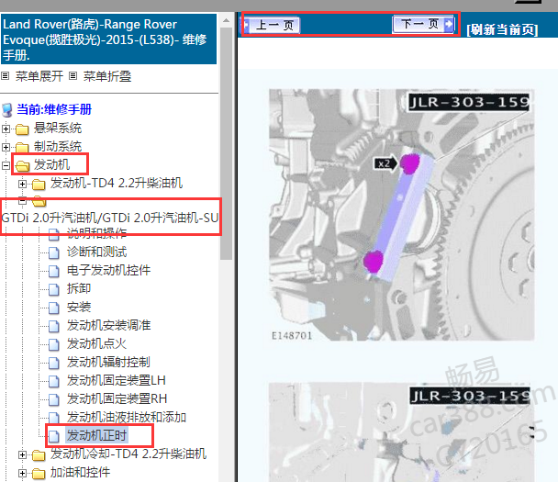
Task: Click the 悬架系统 folder icon
Action: pyautogui.click(x=22, y=129)
